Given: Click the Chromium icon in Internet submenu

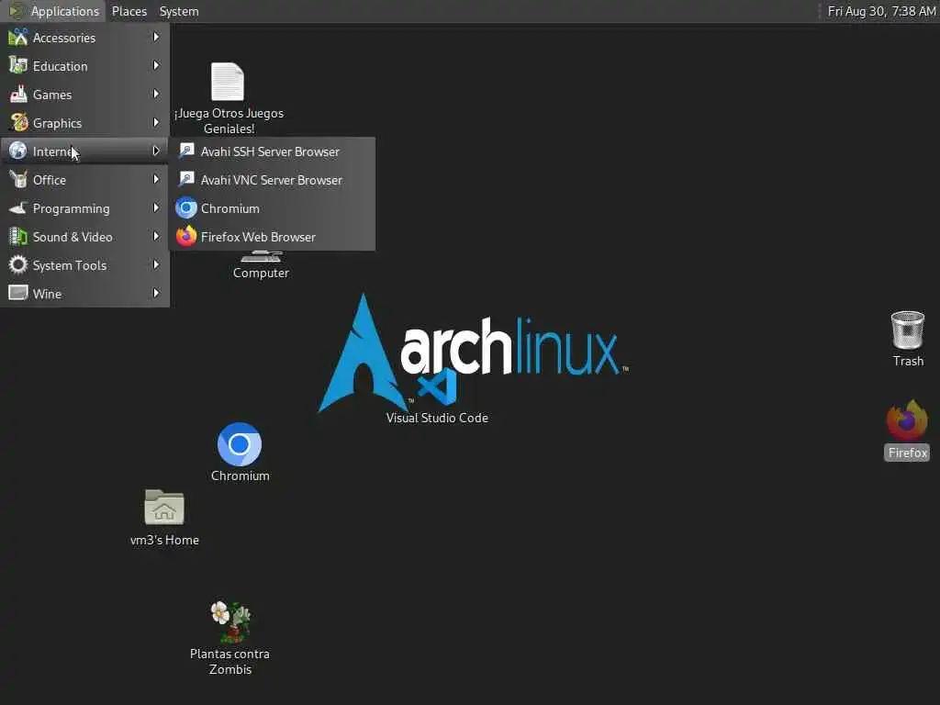Looking at the screenshot, I should [x=186, y=208].
